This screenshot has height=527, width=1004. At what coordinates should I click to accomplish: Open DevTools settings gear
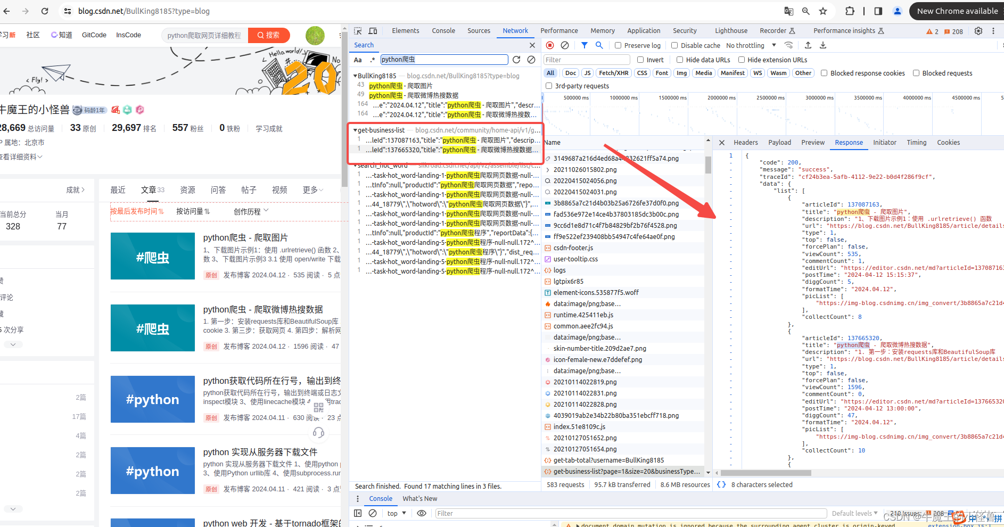click(978, 31)
